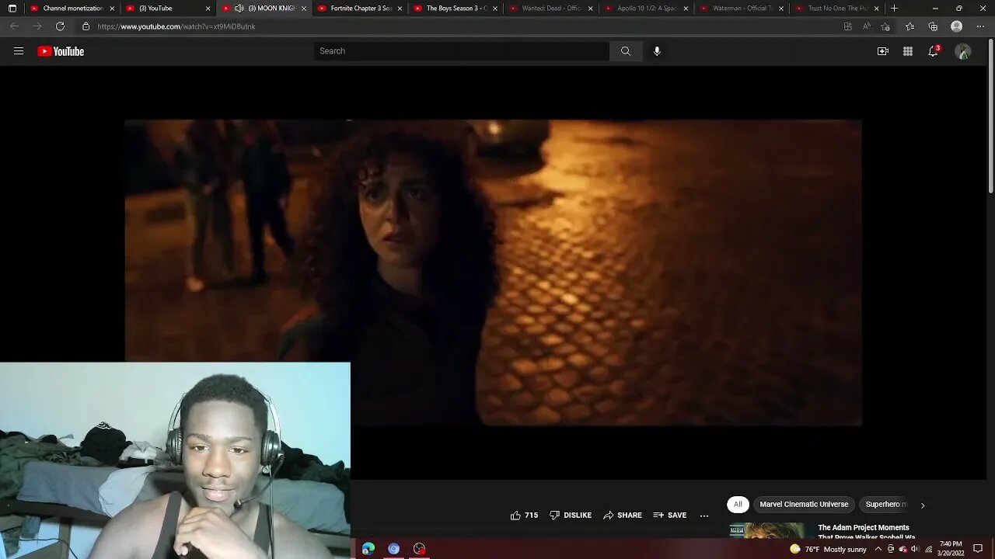
Task: Open the YouTube guide hamburger menu
Action: 19,51
